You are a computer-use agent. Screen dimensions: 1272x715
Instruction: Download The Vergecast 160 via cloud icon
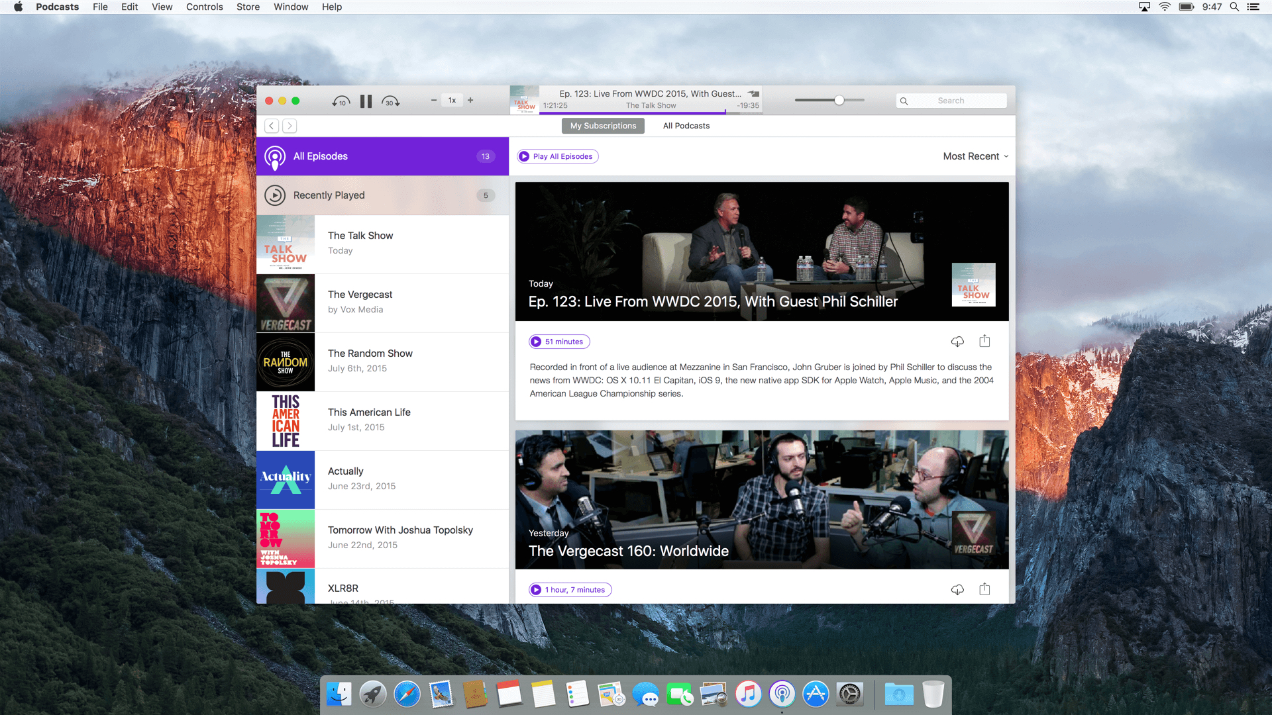[957, 589]
